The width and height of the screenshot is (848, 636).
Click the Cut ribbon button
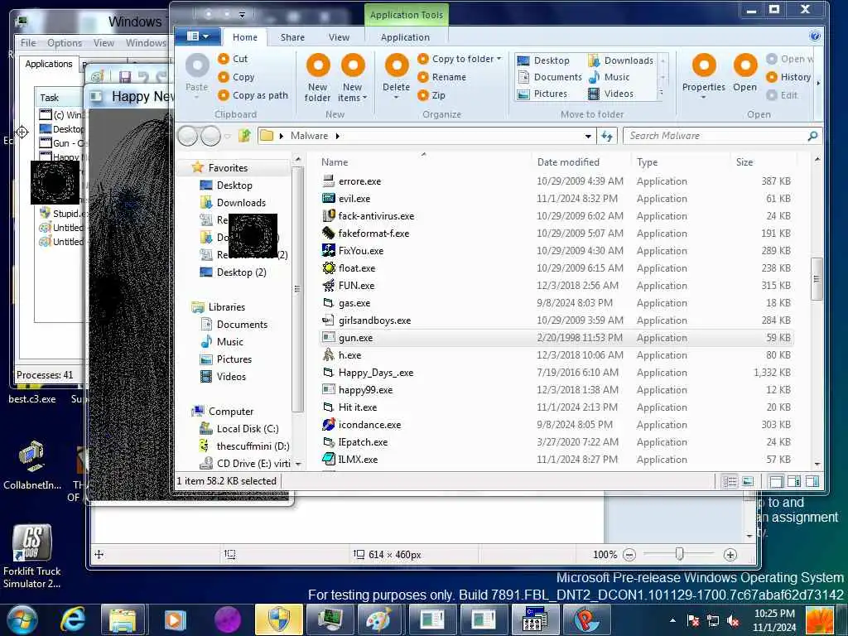point(233,59)
